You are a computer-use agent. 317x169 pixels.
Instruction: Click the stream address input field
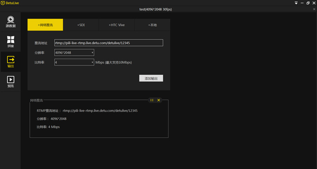(x=109, y=43)
